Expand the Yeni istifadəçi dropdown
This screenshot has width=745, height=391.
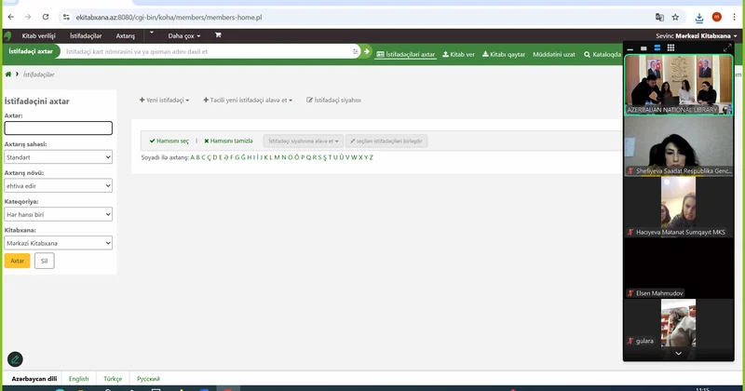point(165,100)
